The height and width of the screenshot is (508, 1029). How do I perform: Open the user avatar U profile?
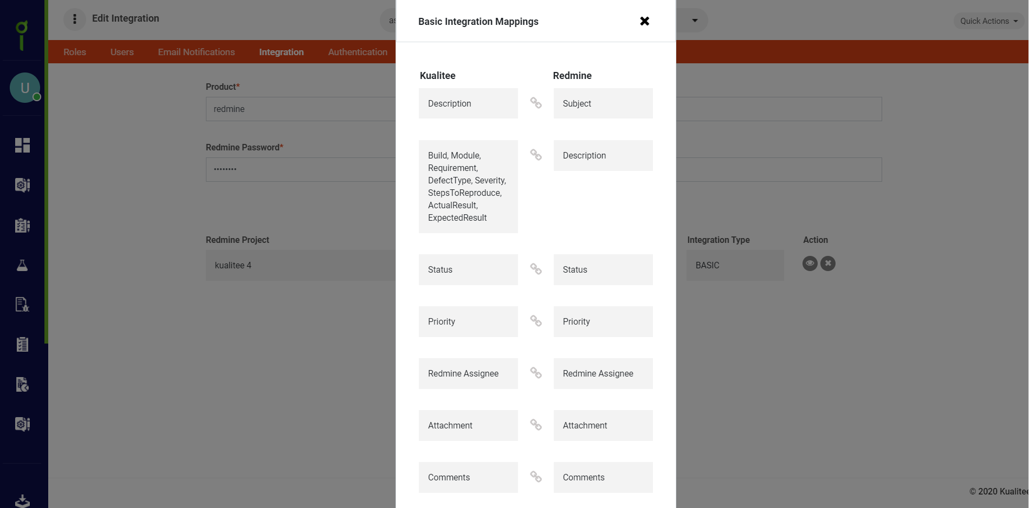click(25, 88)
